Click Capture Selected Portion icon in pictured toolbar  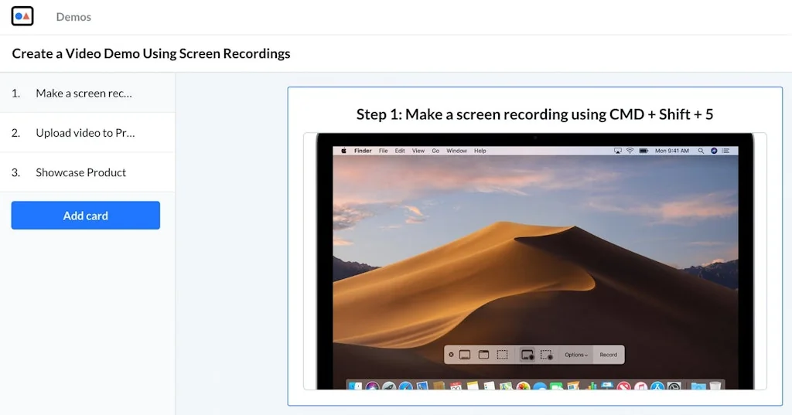point(502,355)
